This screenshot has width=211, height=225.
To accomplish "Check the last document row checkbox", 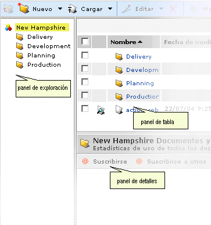I will pos(85,108).
